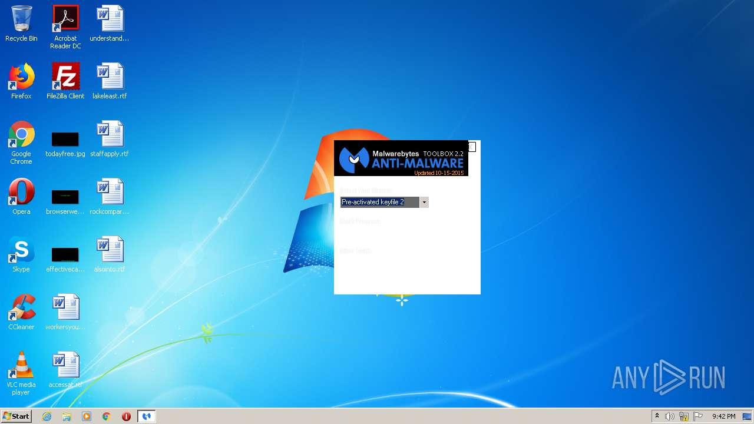Click the 9:42 PM system clock
754x424 pixels.
[x=723, y=416]
